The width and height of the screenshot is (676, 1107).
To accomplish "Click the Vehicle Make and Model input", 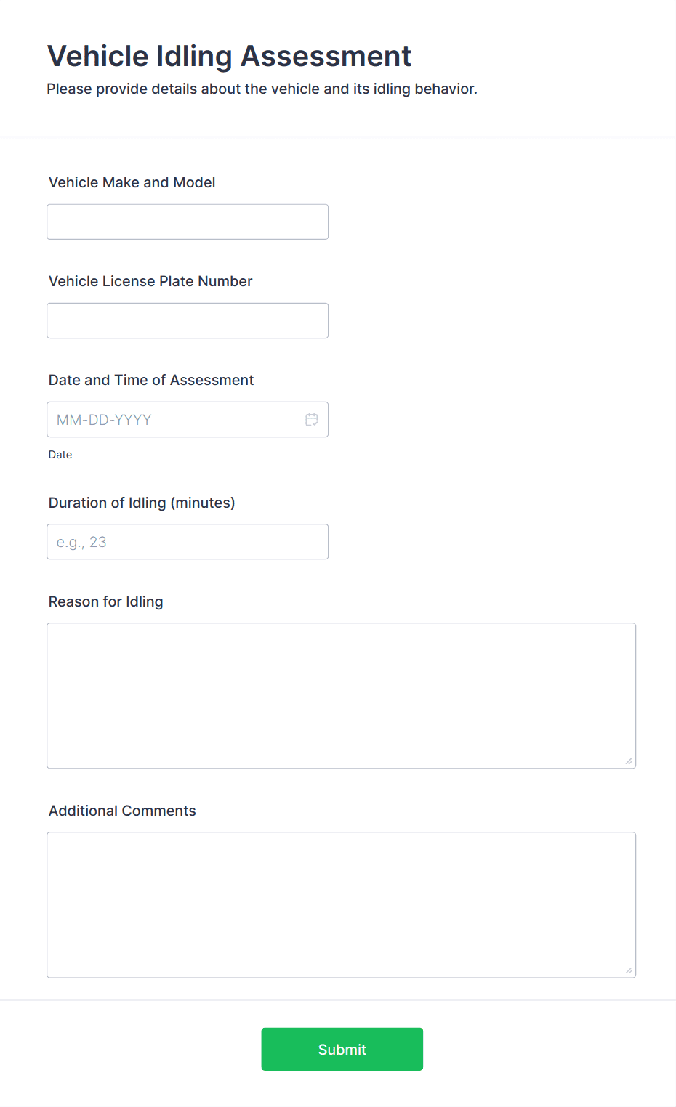I will pos(188,222).
